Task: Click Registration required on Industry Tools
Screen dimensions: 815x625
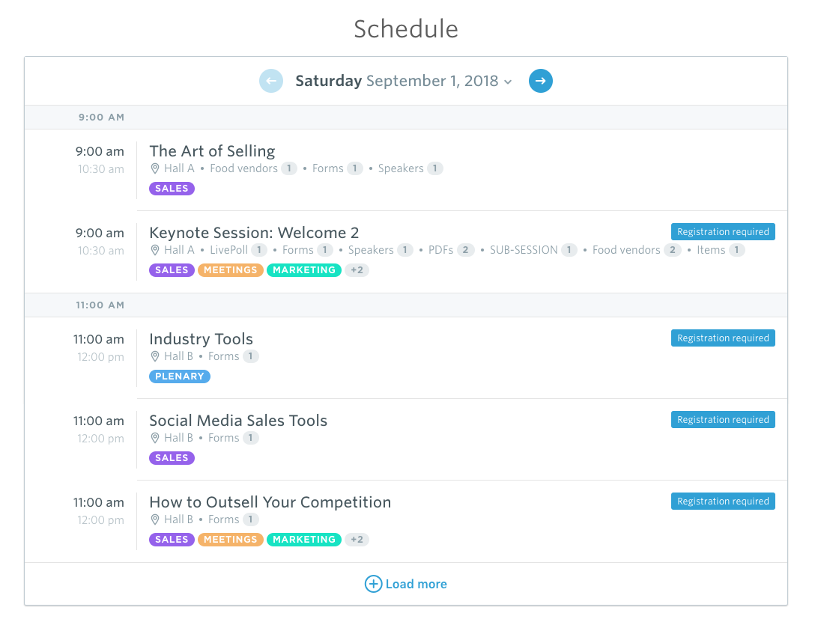Action: click(723, 338)
